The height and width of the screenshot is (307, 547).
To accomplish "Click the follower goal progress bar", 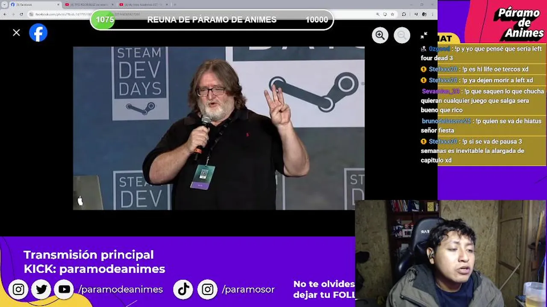I will point(212,20).
